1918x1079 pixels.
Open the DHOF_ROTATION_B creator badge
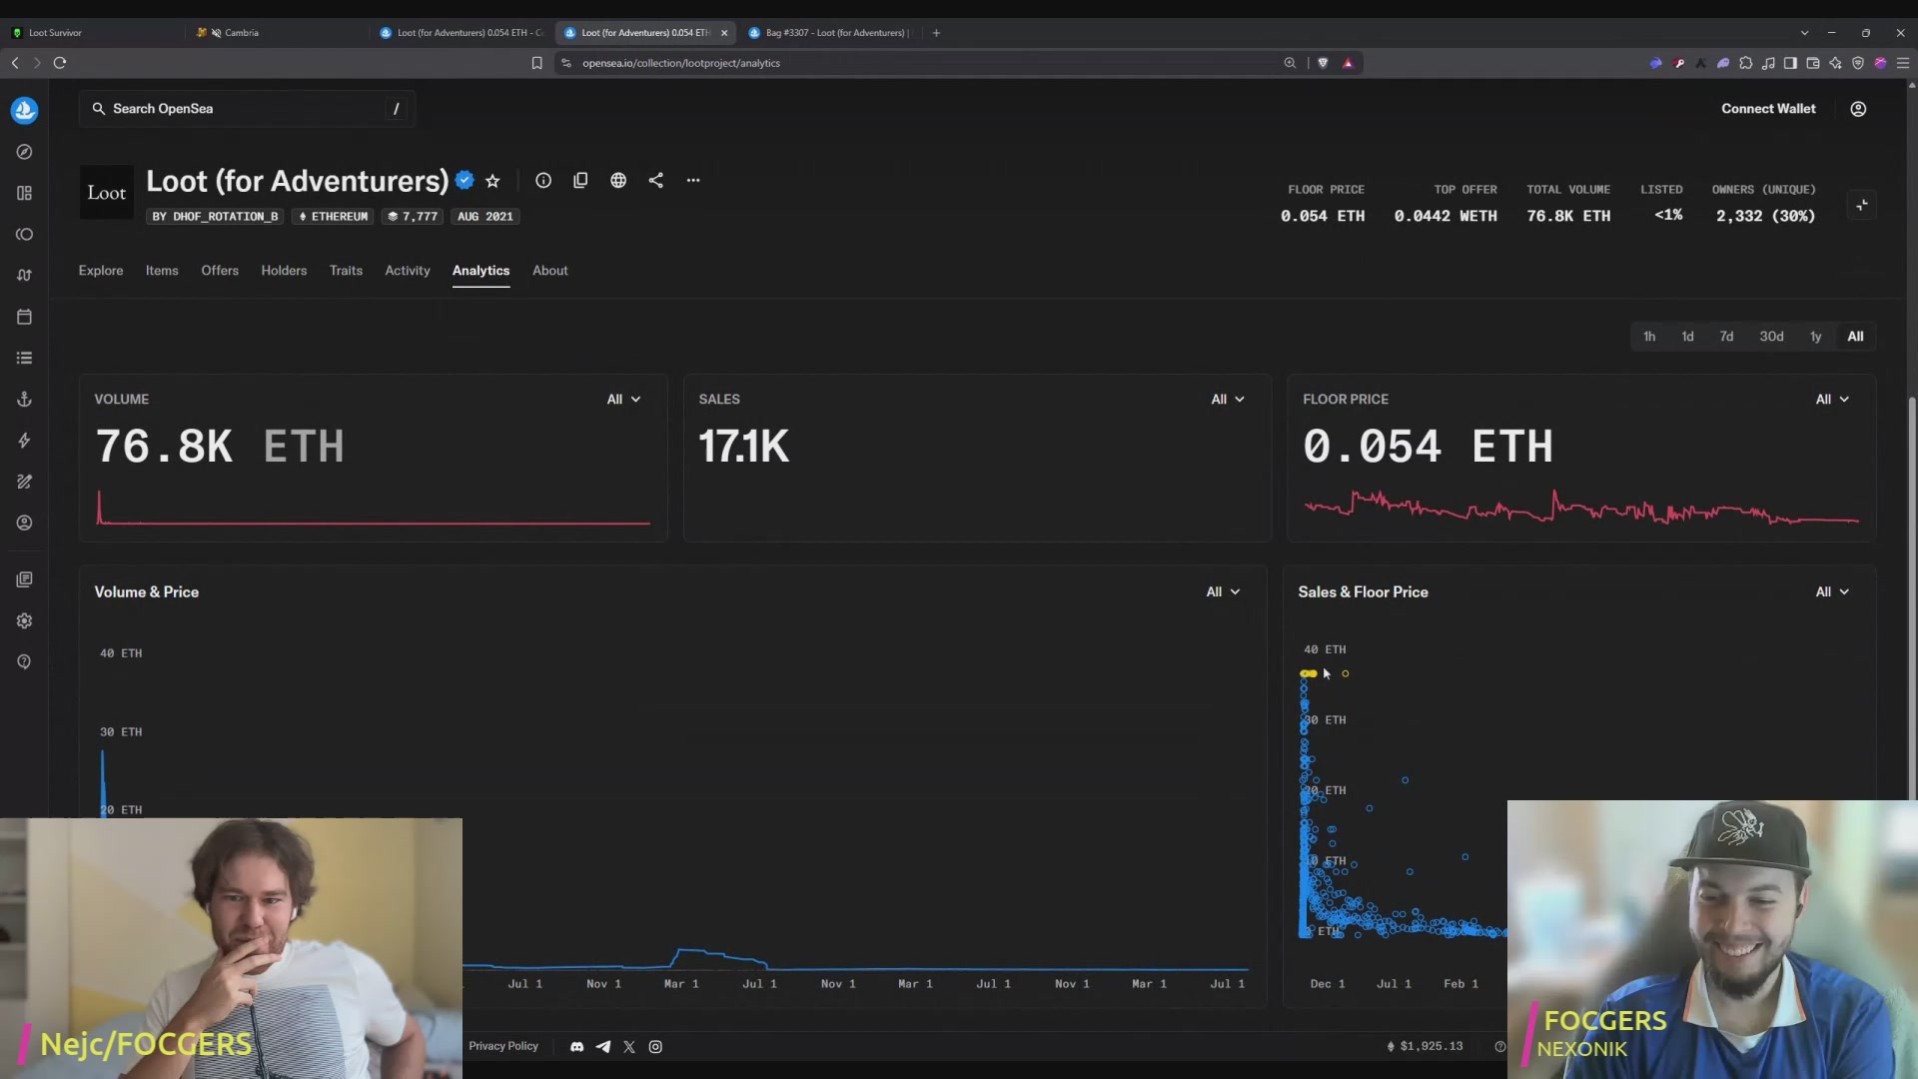[215, 217]
